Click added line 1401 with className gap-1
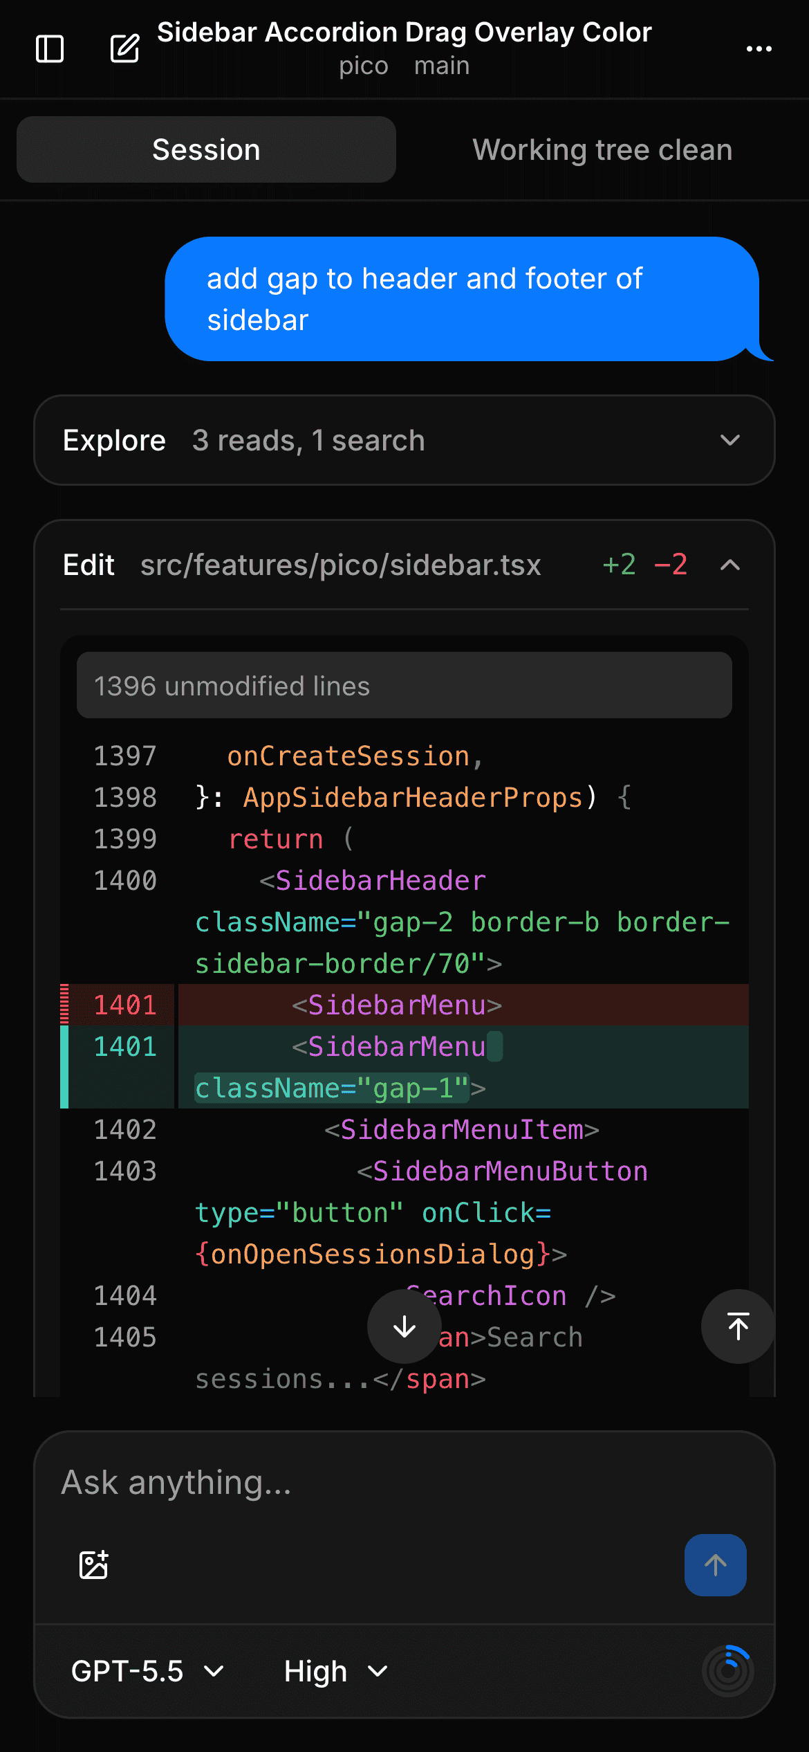 point(404,1067)
